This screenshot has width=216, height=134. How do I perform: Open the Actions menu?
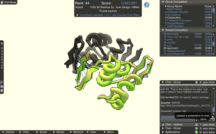tap(8, 132)
